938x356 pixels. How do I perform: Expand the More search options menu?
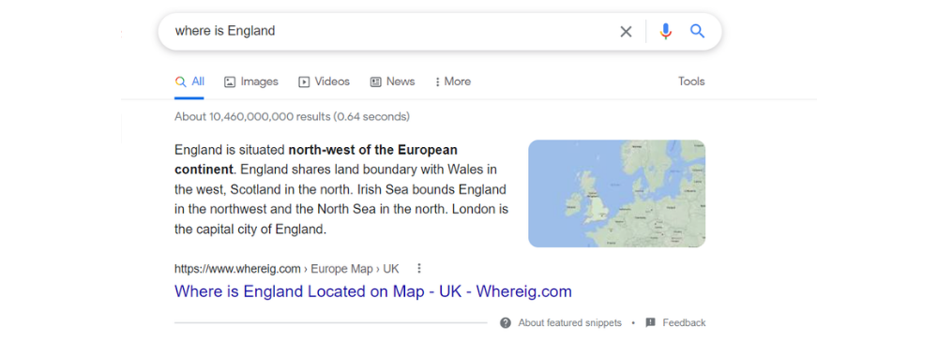(x=453, y=82)
